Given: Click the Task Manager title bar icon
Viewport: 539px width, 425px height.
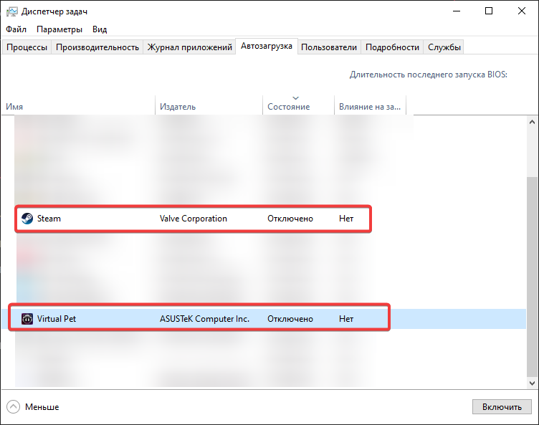Looking at the screenshot, I should pos(11,11).
